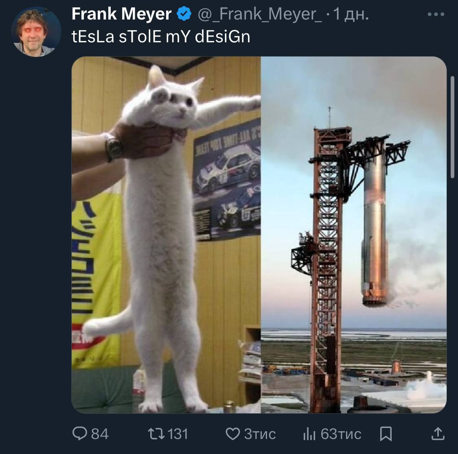Open the long white cat image
The height and width of the screenshot is (454, 458).
point(166,235)
